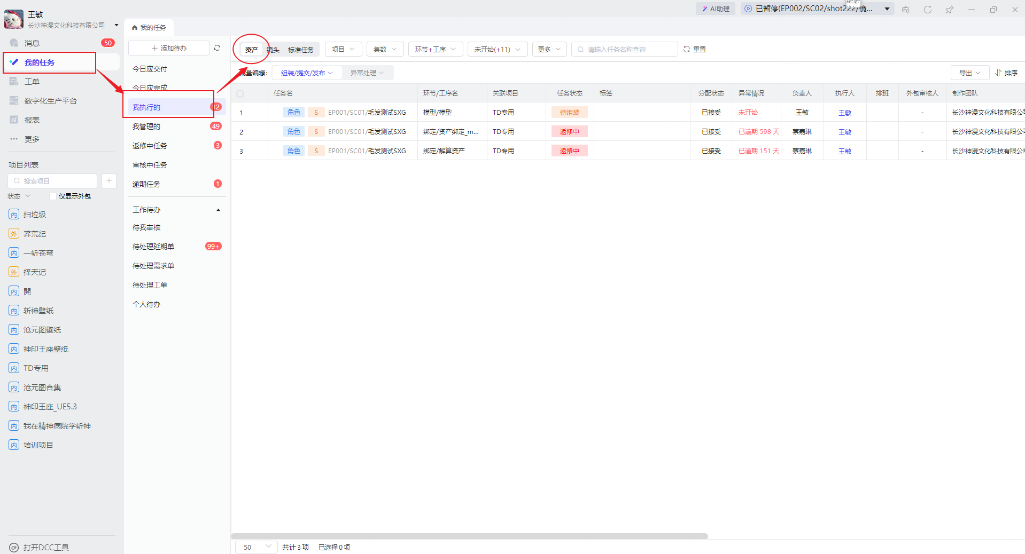Open the 项目 filter dropdown
The width and height of the screenshot is (1025, 554).
pos(343,49)
